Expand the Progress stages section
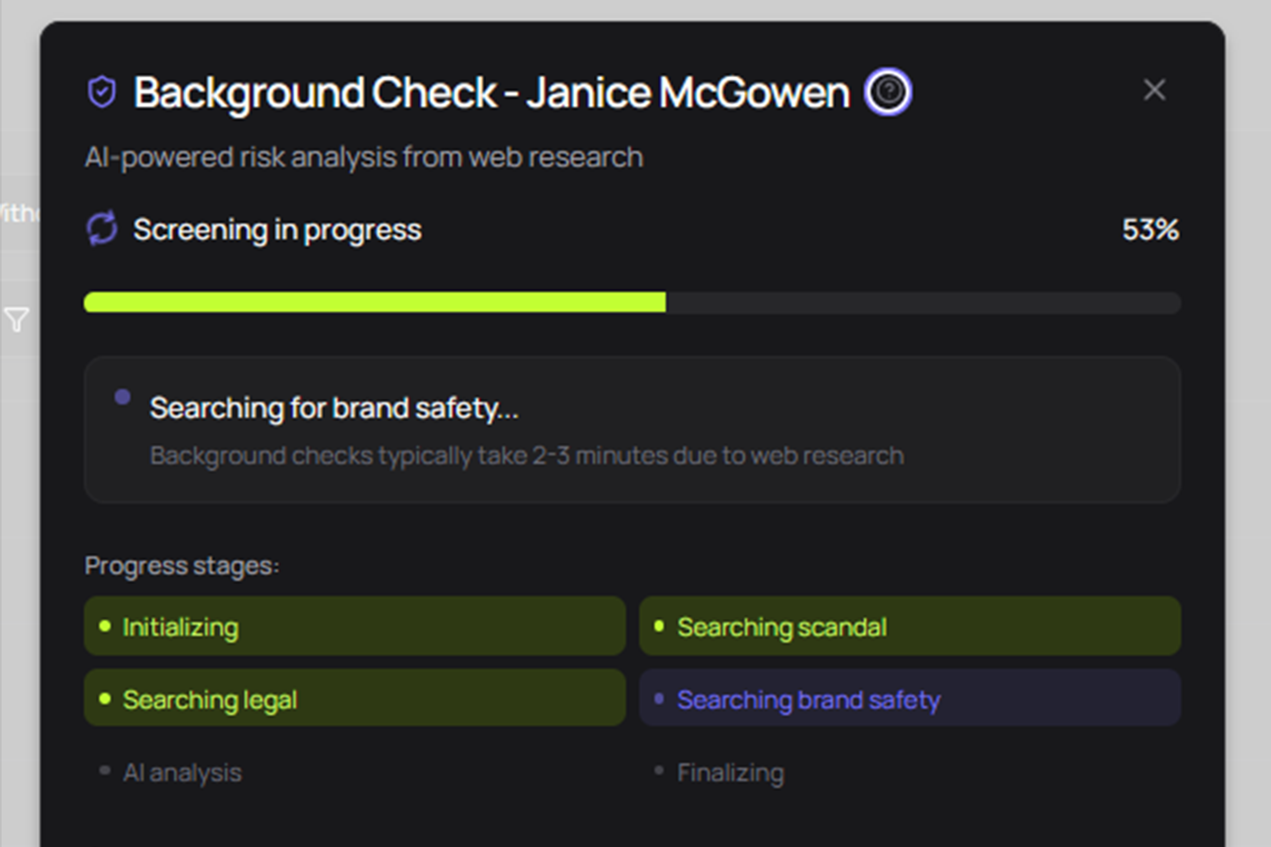The width and height of the screenshot is (1271, 847). 181,565
